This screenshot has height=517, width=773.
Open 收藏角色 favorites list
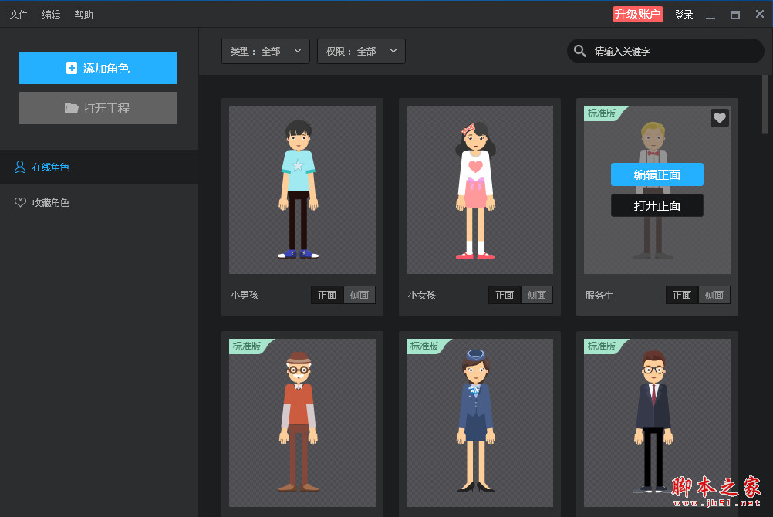[50, 202]
